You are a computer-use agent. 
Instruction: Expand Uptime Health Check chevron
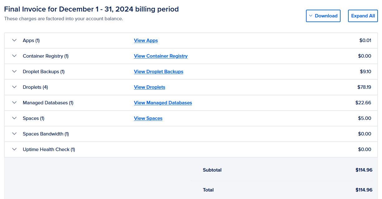pyautogui.click(x=14, y=149)
